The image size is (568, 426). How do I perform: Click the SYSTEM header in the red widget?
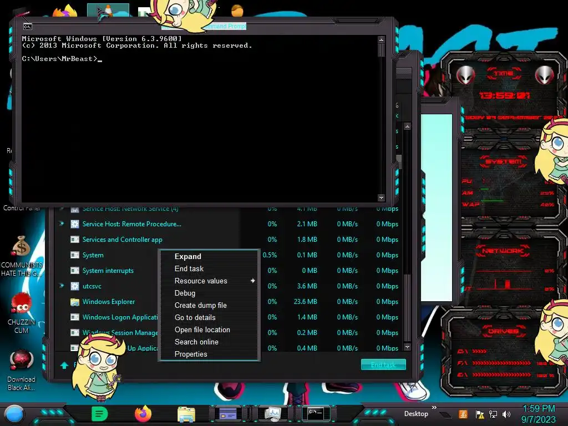pos(504,161)
